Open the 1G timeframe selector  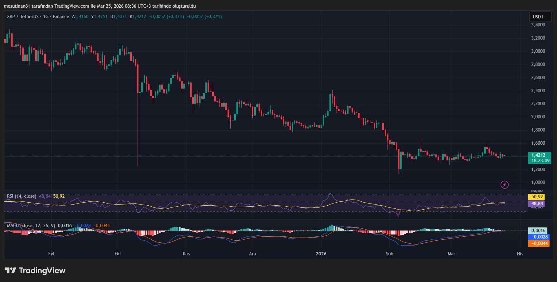[45, 17]
